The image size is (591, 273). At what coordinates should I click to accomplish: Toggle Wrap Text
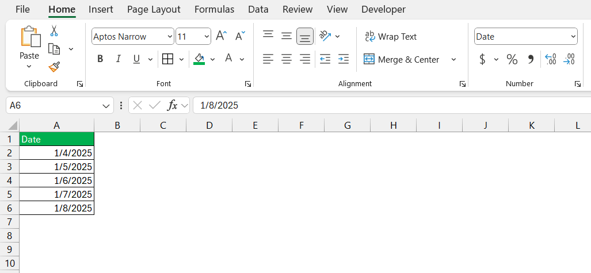(391, 37)
